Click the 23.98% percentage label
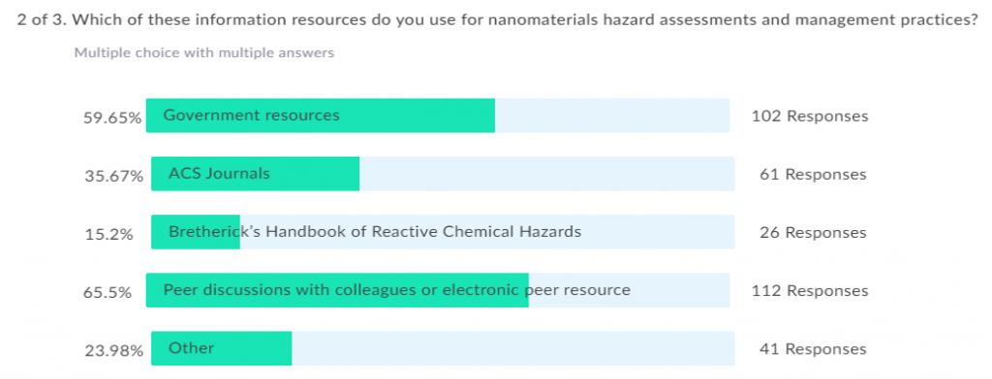The height and width of the screenshot is (379, 992). tap(114, 351)
